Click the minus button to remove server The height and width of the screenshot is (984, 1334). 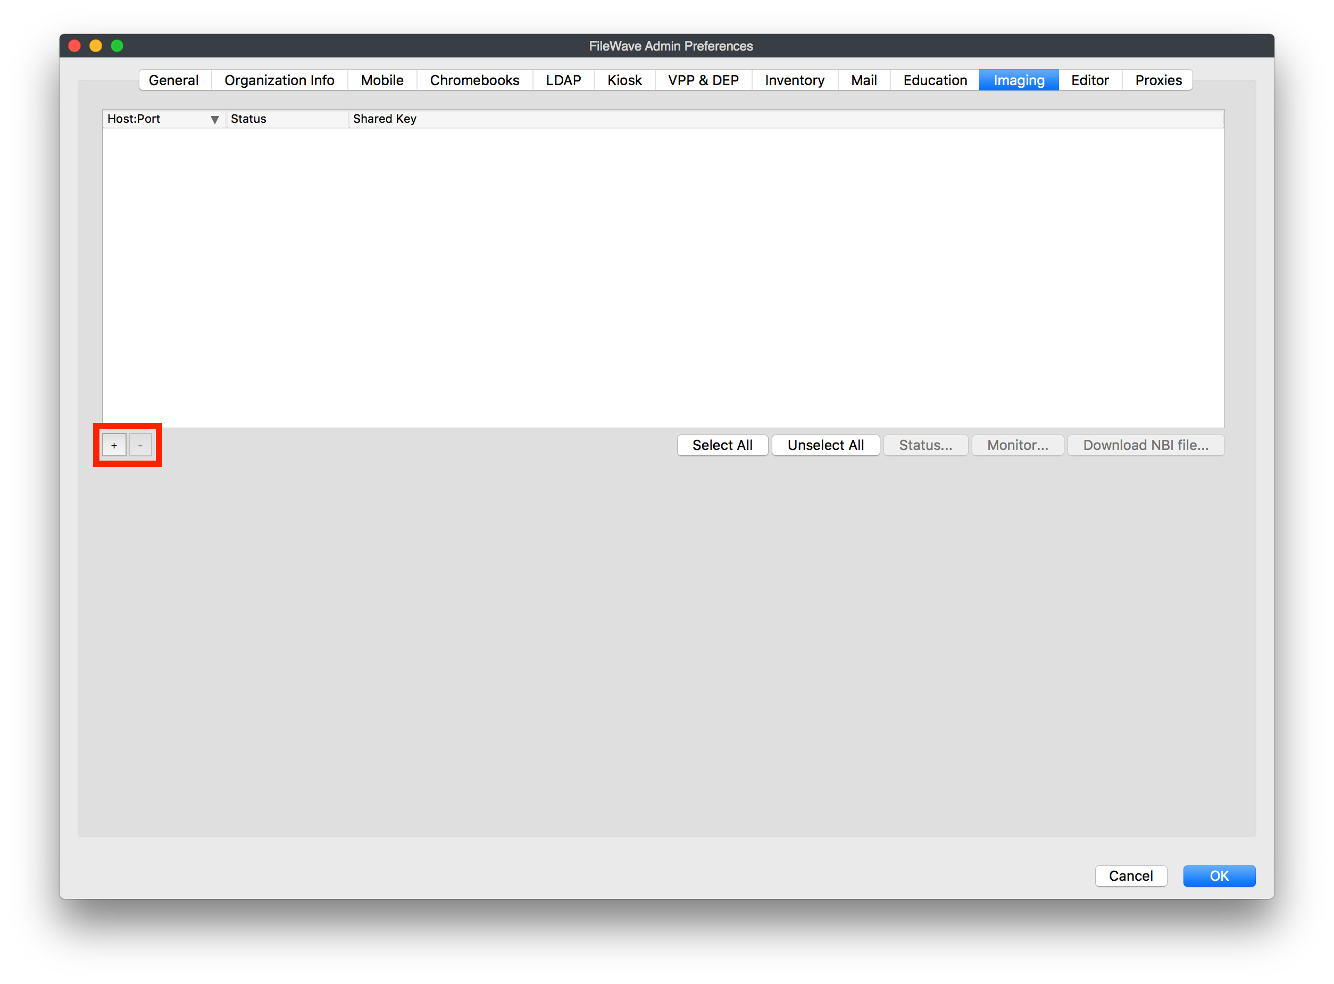pos(140,446)
